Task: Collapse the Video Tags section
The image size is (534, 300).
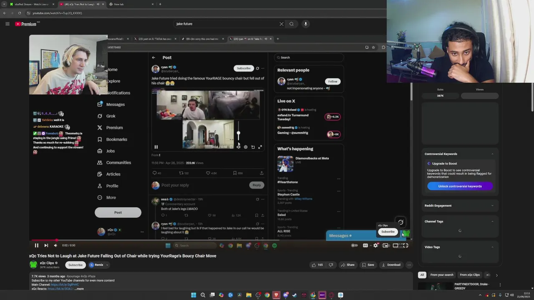Action: pyautogui.click(x=492, y=247)
